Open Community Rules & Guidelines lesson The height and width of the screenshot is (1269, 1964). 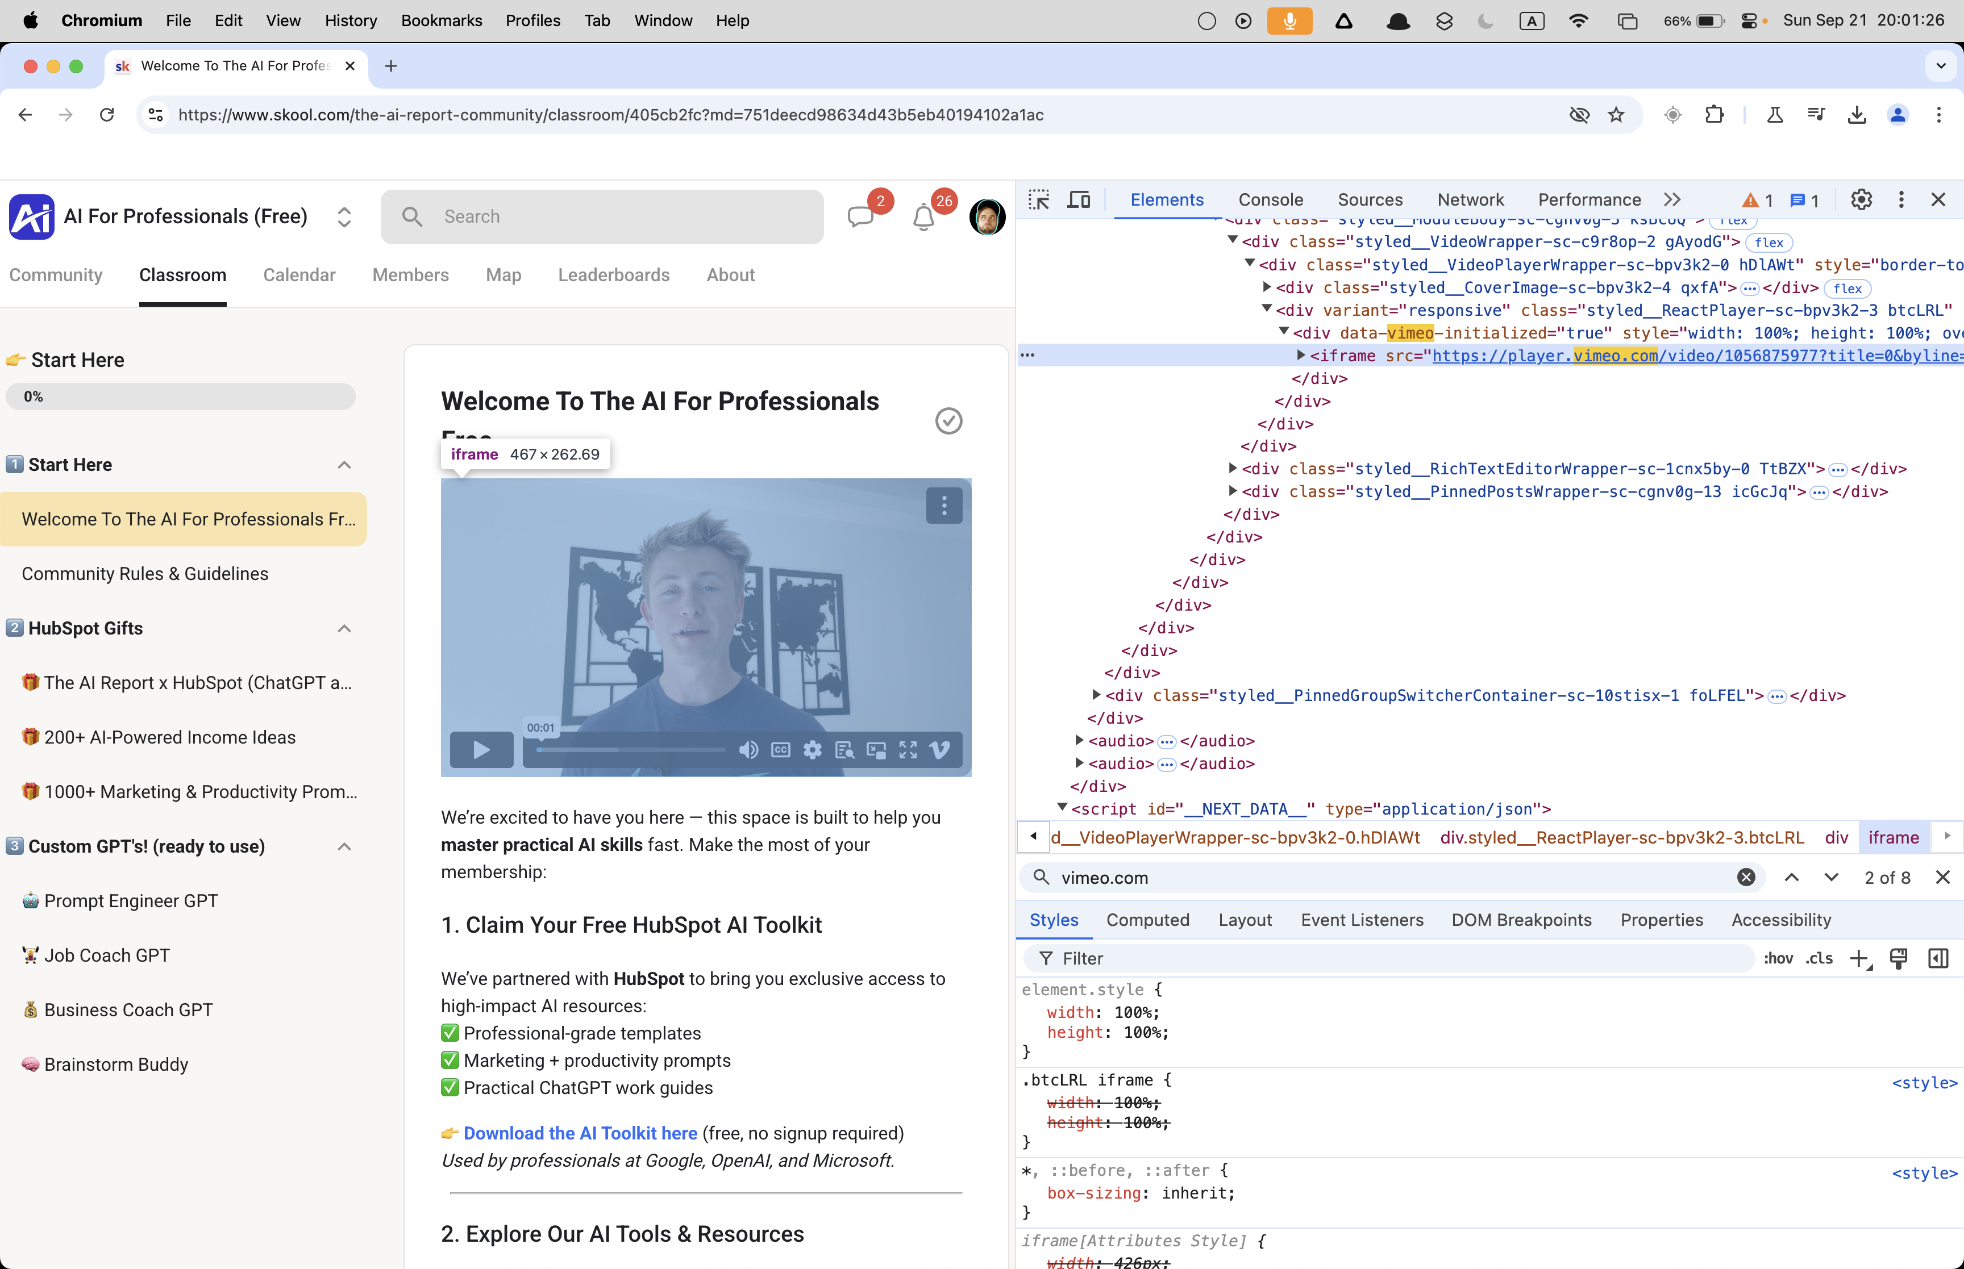[x=145, y=574]
